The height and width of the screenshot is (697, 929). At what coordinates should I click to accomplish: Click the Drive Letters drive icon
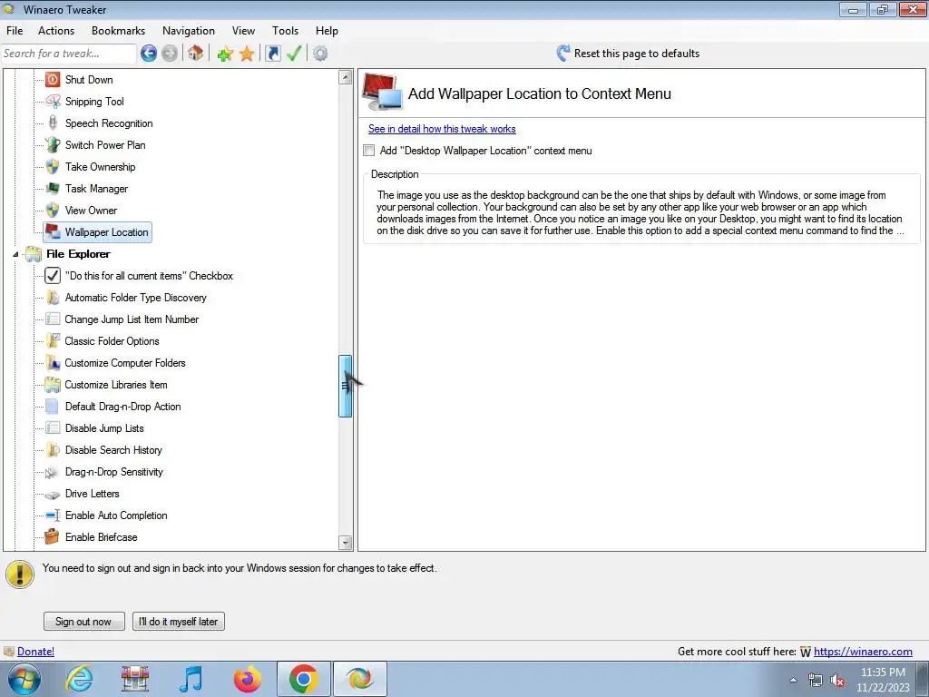[53, 495]
